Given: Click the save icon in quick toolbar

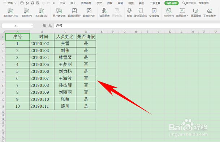Looking at the screenshot, I should [22, 3].
